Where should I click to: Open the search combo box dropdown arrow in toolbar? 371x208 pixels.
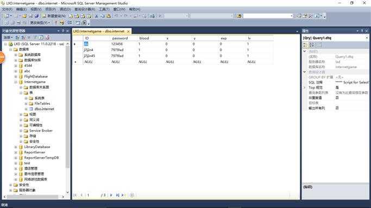(292, 16)
